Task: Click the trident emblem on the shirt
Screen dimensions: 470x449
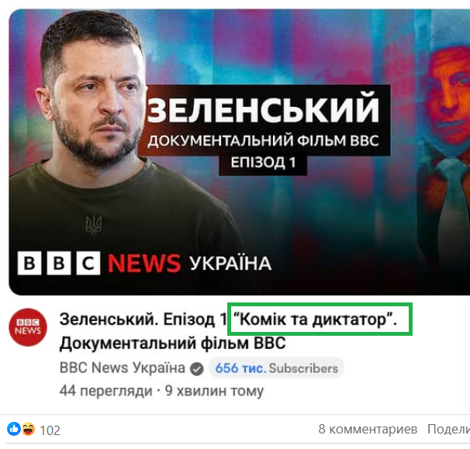Action: 94,225
